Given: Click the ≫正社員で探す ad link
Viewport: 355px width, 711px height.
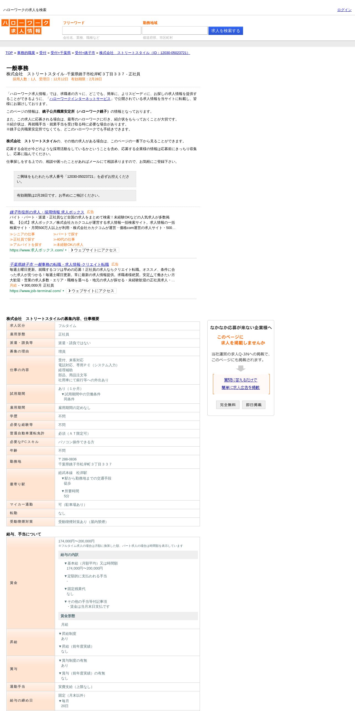Looking at the screenshot, I should click(x=22, y=239).
